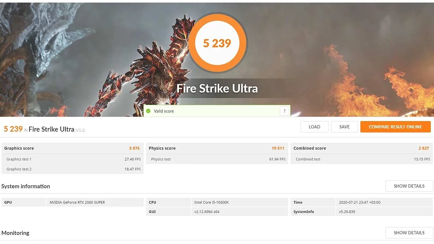Click the CPU field label
Viewport: 434px width, 244px height.
[x=152, y=202]
